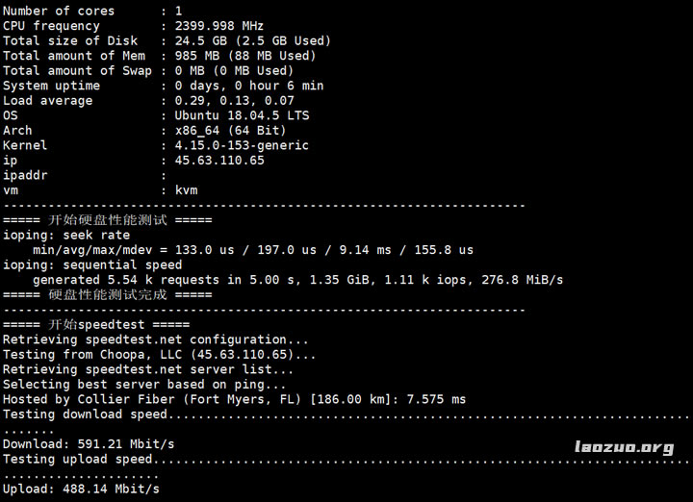
Task: Click the Total amount of Swap value
Action: (x=234, y=70)
